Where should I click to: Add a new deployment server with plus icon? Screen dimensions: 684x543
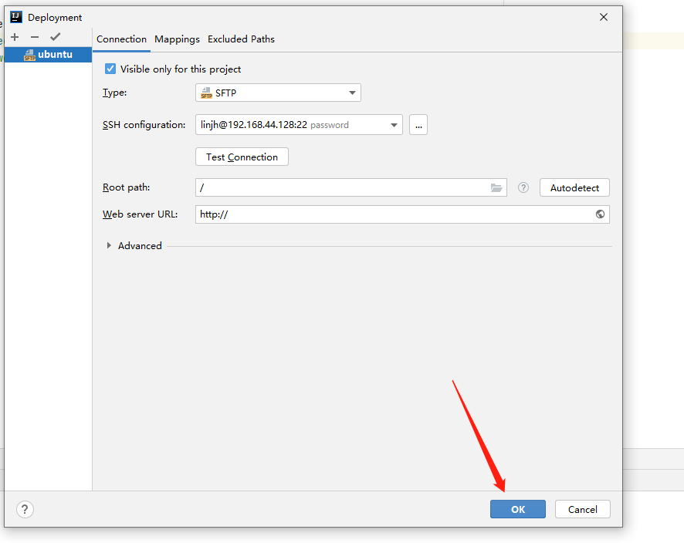[15, 38]
